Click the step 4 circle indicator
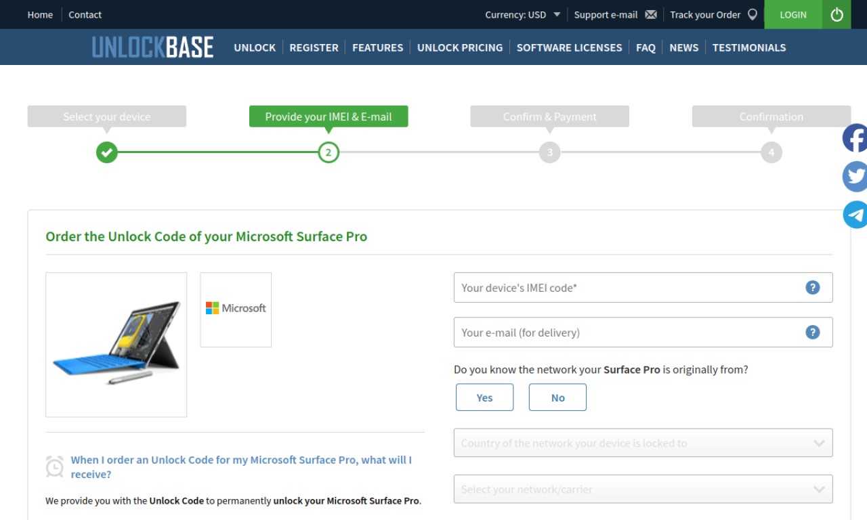 (x=771, y=152)
